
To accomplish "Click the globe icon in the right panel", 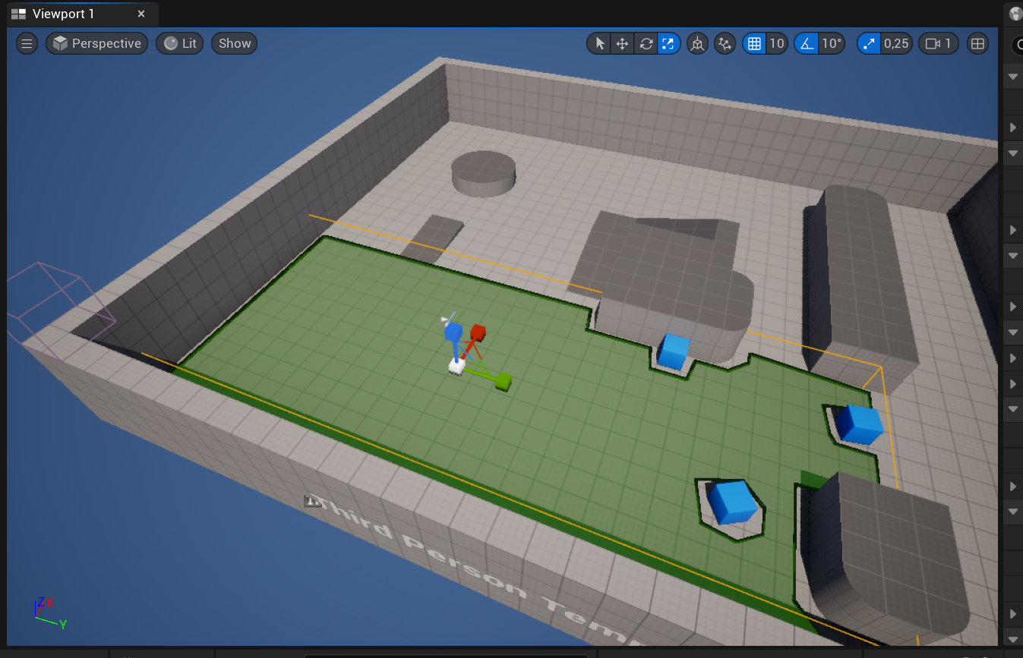I will point(1015,14).
